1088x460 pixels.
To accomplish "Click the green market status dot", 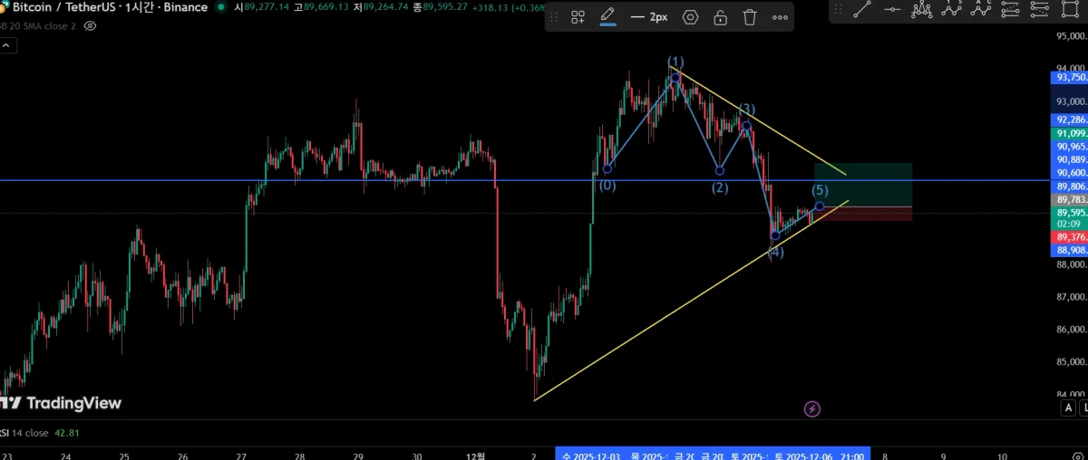I will [x=221, y=7].
